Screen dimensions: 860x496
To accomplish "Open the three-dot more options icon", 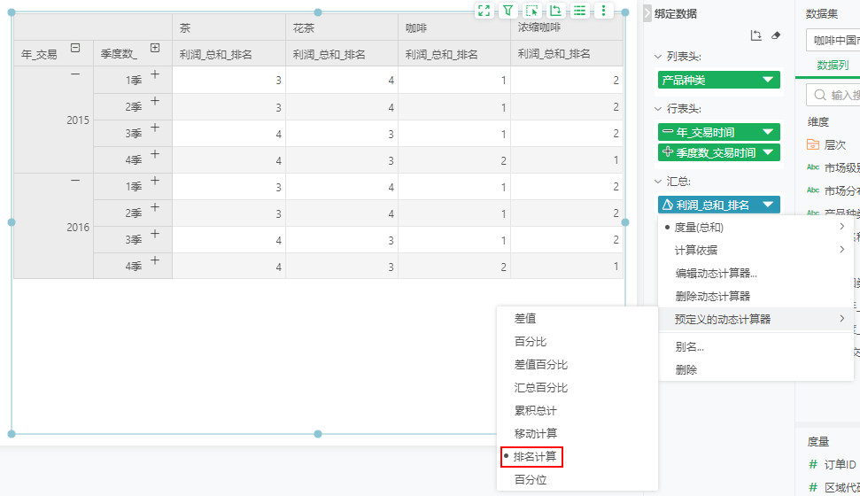I will tap(603, 11).
